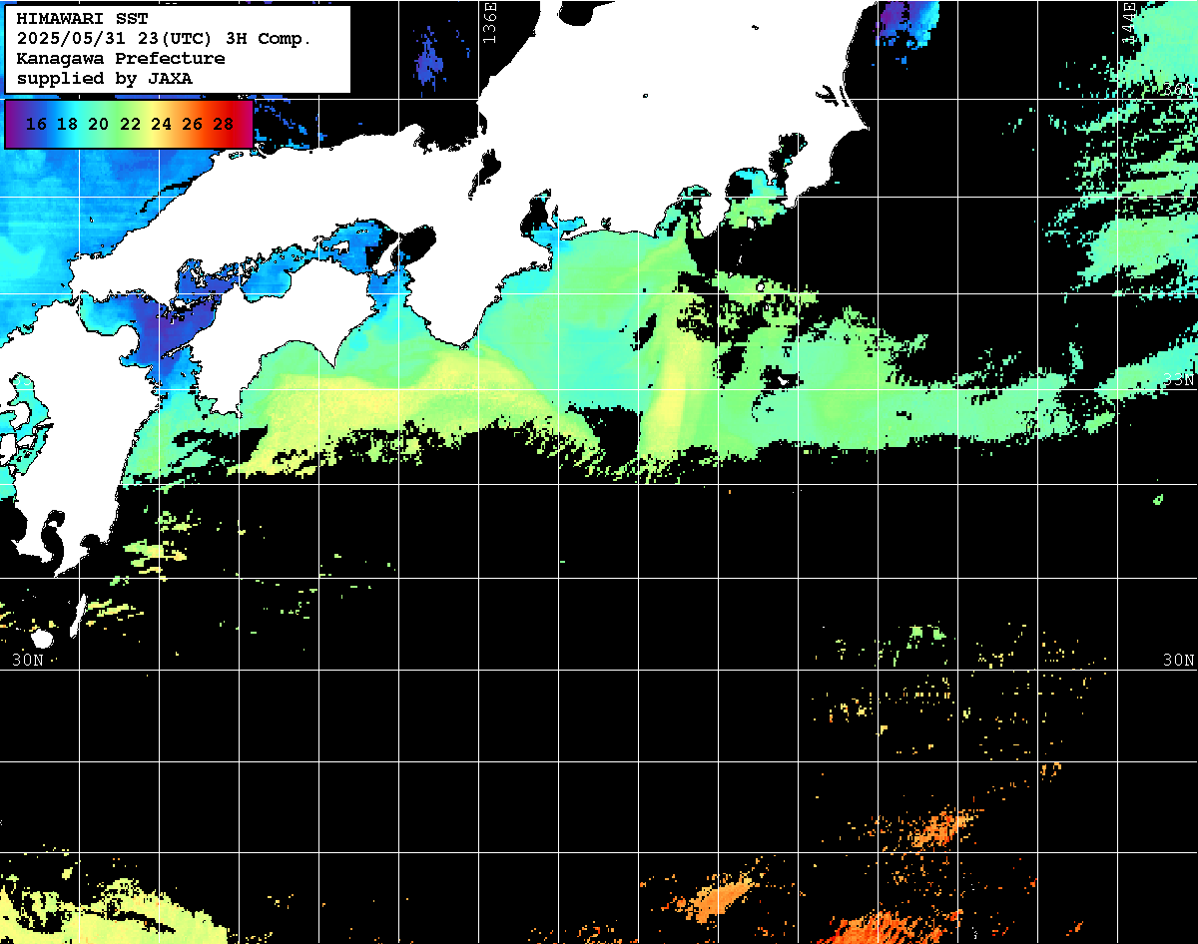Click the "30N" label on the right edge
This screenshot has width=1198, height=944.
1179,661
